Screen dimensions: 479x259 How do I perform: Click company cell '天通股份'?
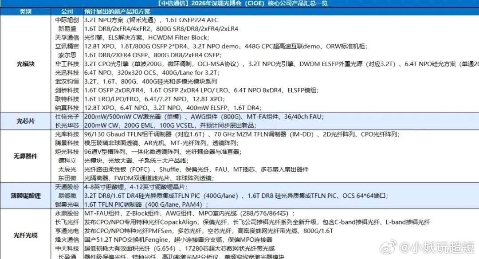pyautogui.click(x=67, y=187)
